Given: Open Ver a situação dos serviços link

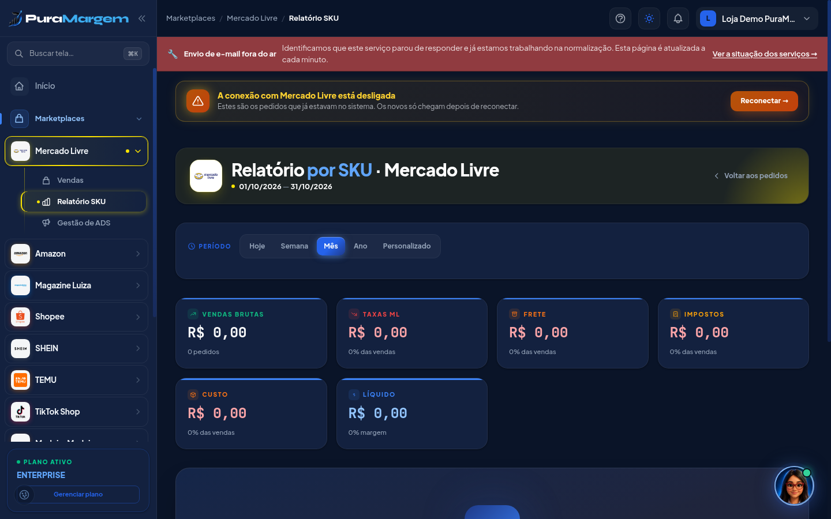Looking at the screenshot, I should coord(765,54).
